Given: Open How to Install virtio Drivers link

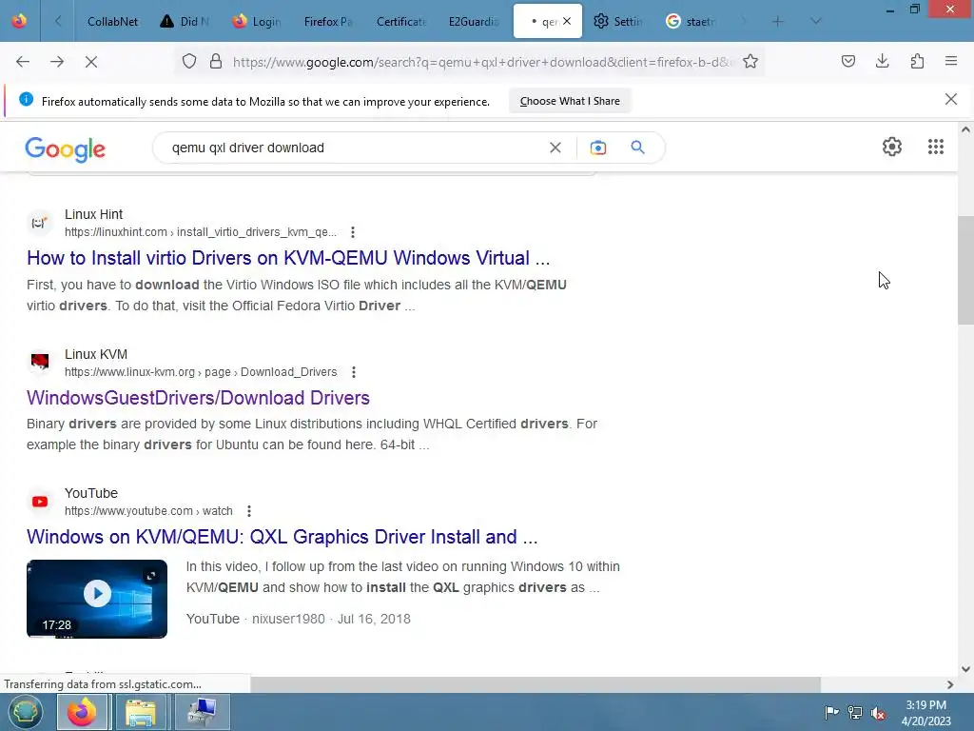Looking at the screenshot, I should [288, 257].
